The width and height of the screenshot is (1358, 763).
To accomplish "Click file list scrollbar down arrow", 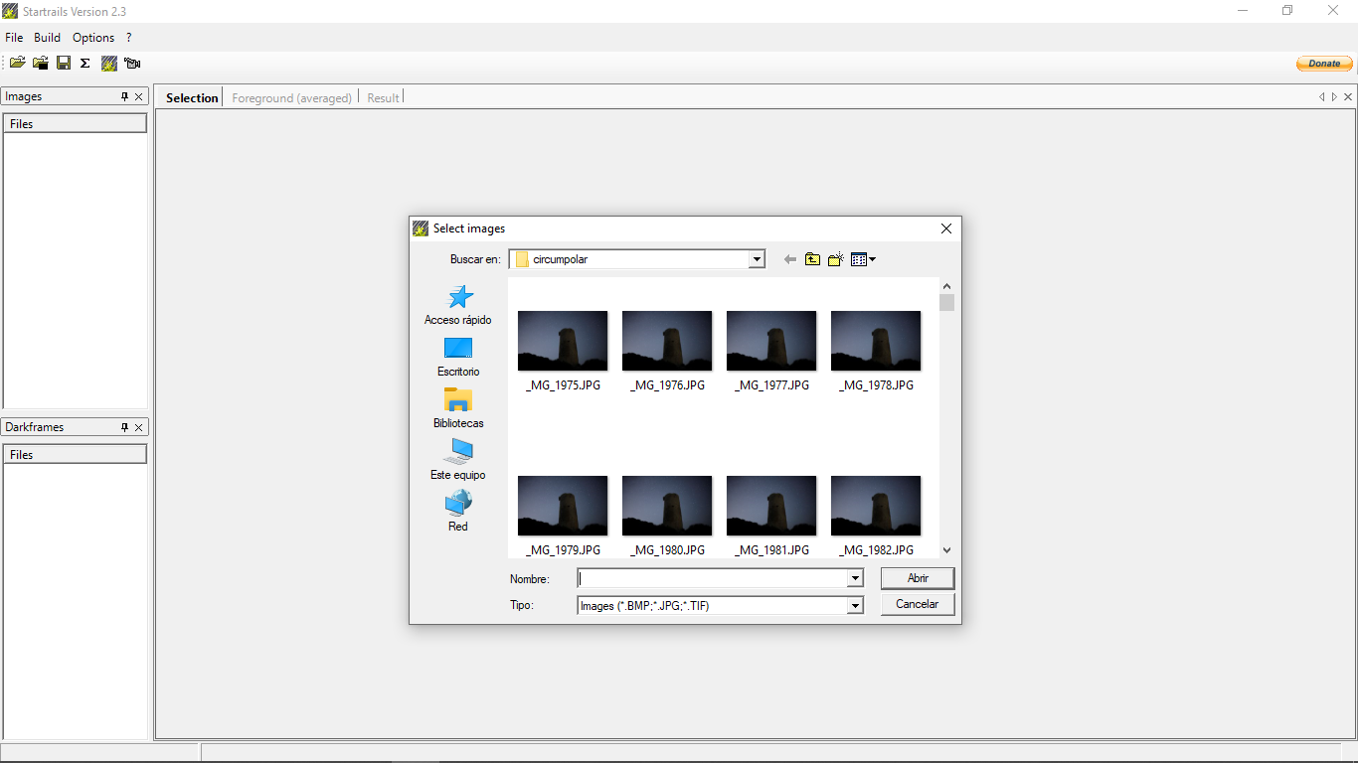I will [946, 549].
